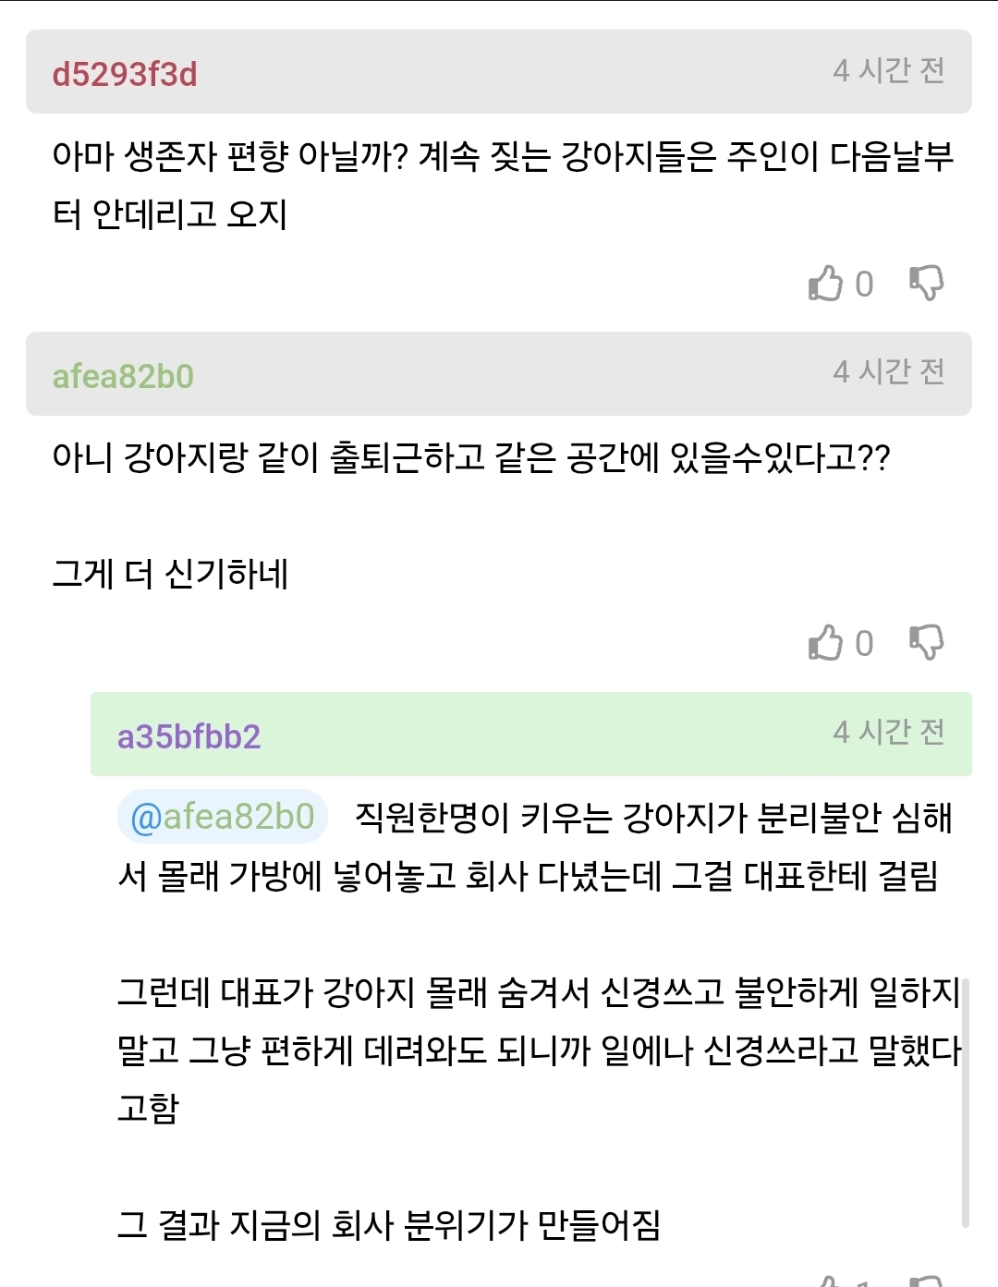This screenshot has height=1287, width=998.
Task: Click the reply paragraph starting '그런데 대표가'
Action: coord(538,1050)
